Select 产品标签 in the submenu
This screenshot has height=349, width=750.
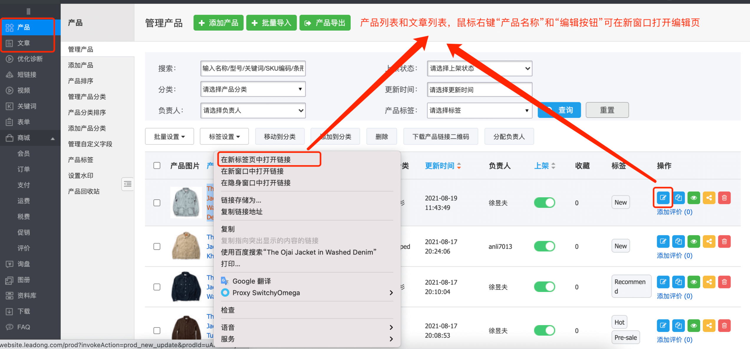tap(80, 159)
